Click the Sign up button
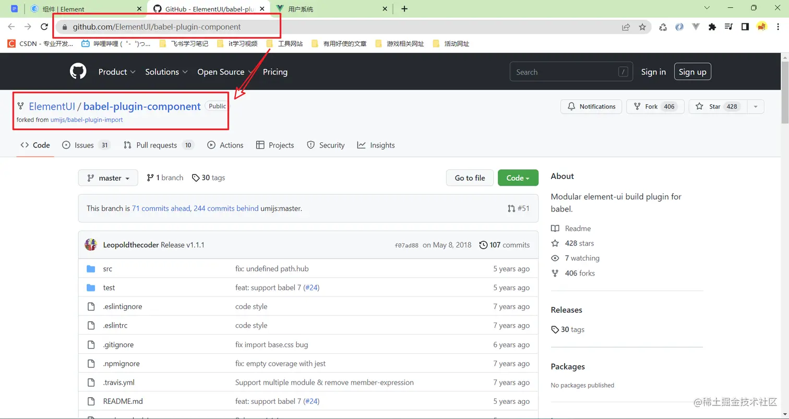 [692, 72]
